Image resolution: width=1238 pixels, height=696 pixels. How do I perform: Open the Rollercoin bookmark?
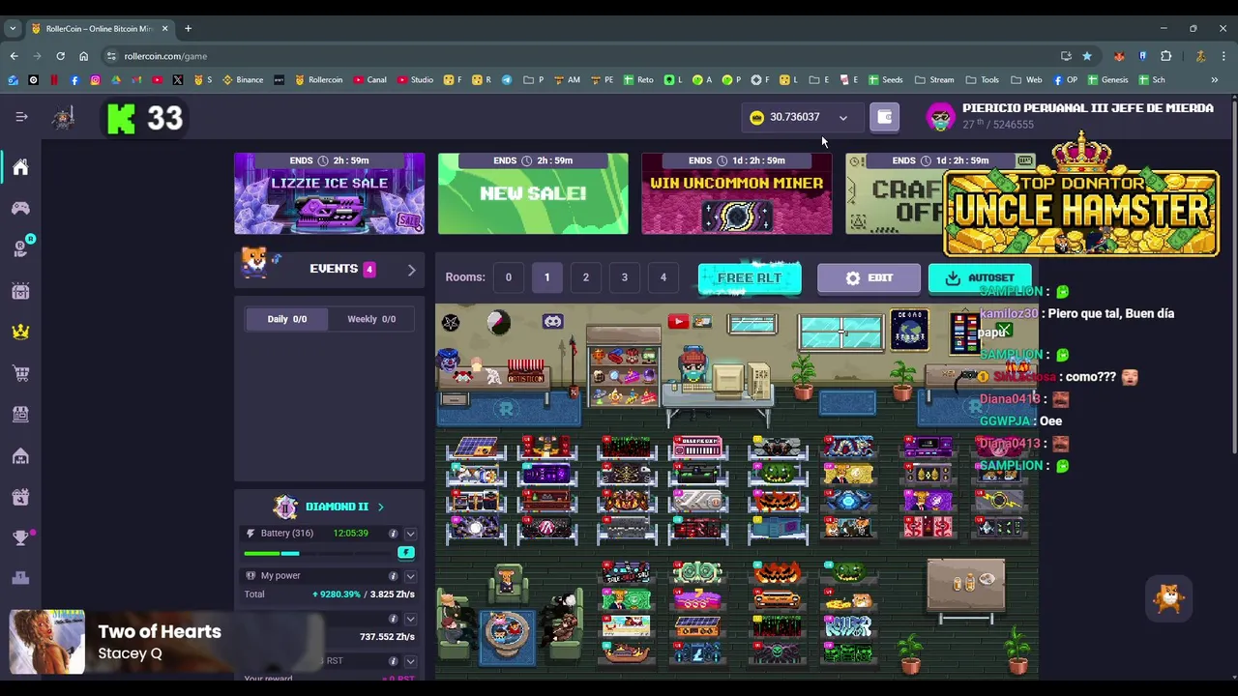tap(319, 80)
